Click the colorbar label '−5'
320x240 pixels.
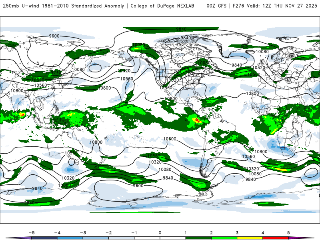click(32, 233)
